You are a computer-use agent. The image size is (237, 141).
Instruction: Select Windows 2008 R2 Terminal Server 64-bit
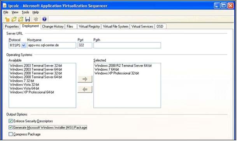coord(123,66)
